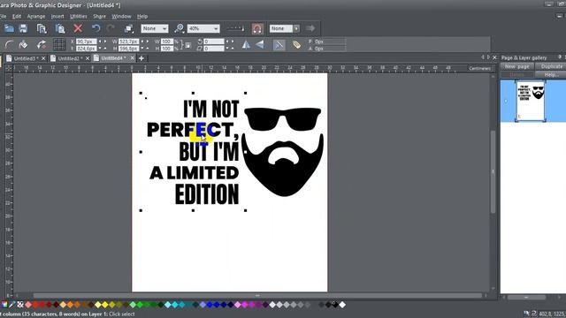Add a new document tab with plus
Screen dimensions: 566x318
141,58
